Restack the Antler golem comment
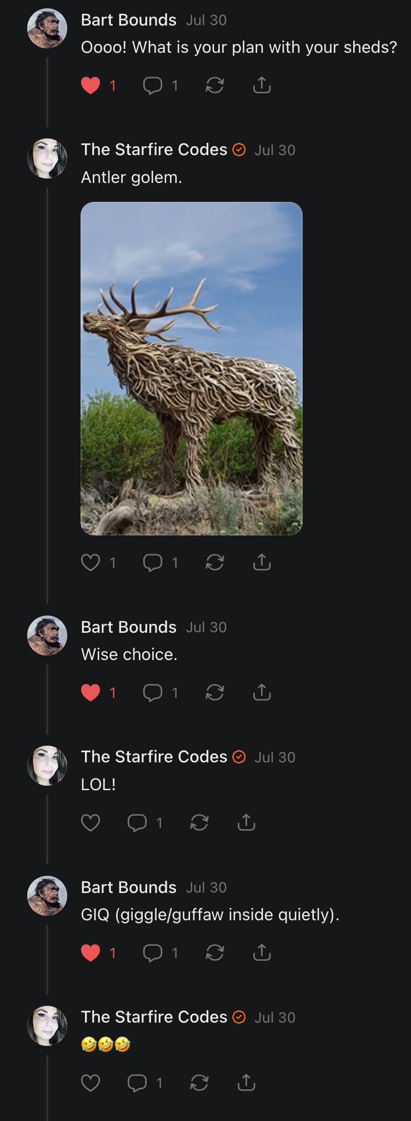Screen dimensions: 411x1121 (215, 562)
